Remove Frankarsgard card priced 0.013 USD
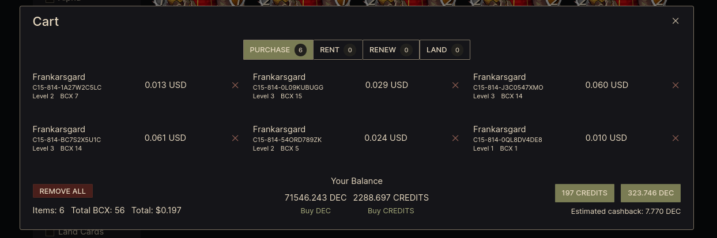Image resolution: width=717 pixels, height=238 pixels. (x=235, y=85)
